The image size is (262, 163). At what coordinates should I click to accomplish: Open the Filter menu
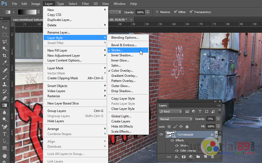[85, 4]
